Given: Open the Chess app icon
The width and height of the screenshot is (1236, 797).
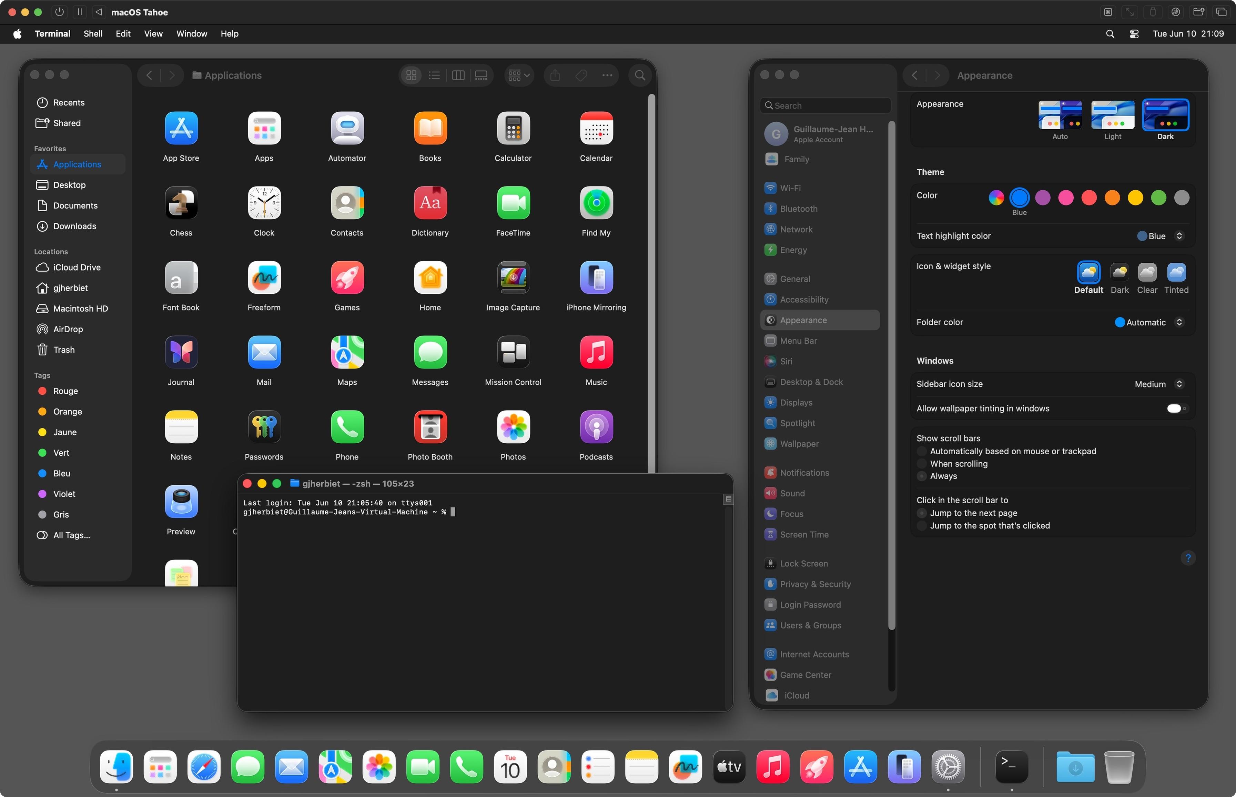Looking at the screenshot, I should (181, 203).
